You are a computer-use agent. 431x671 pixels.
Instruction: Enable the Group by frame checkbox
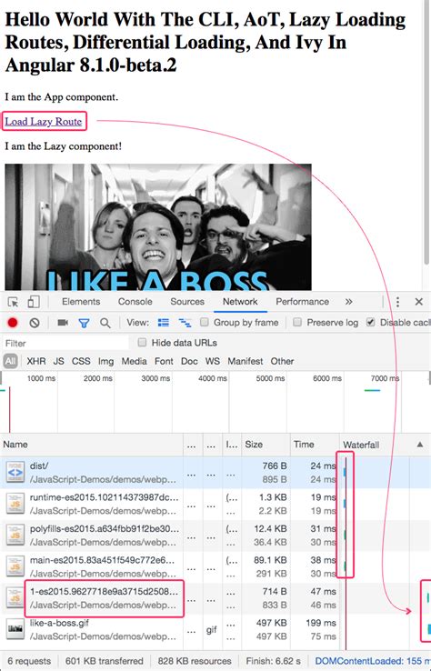tap(205, 322)
